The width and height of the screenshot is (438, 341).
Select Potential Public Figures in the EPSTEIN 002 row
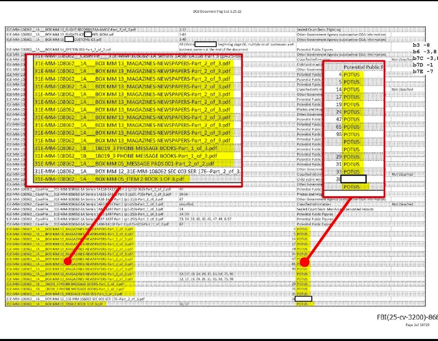[315, 50]
